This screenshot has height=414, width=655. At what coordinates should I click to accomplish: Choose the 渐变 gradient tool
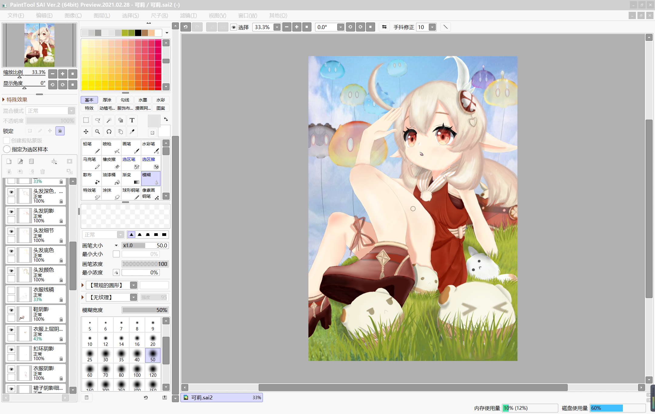(131, 178)
